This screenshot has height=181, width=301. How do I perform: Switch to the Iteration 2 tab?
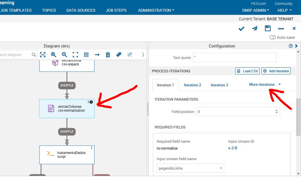tap(192, 85)
